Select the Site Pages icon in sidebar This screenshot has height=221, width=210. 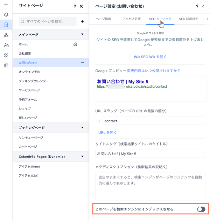click(6, 25)
